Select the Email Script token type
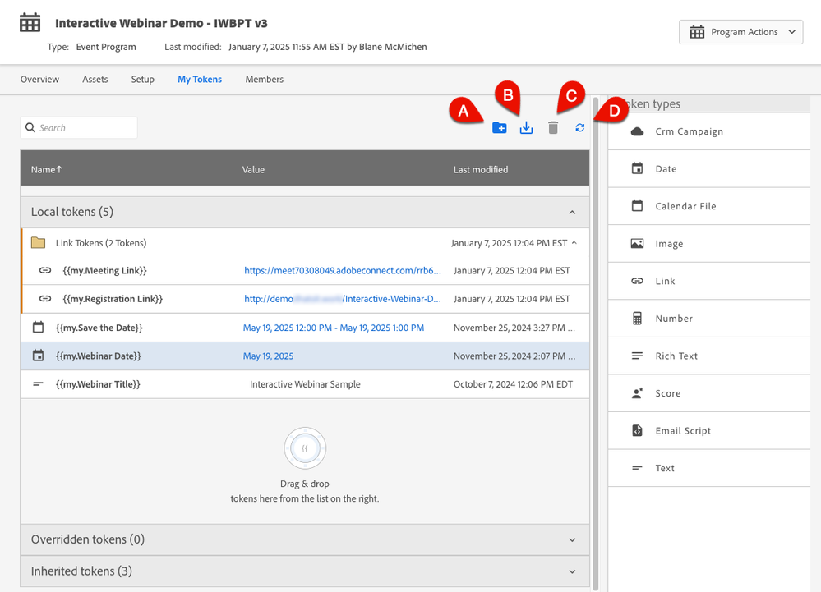 click(709, 430)
